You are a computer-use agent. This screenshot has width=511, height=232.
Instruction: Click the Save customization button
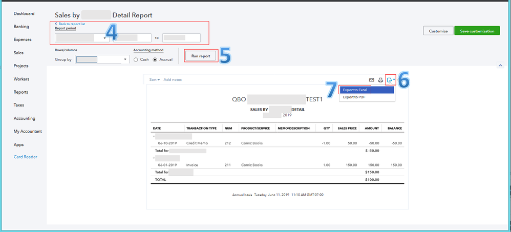pyautogui.click(x=477, y=31)
